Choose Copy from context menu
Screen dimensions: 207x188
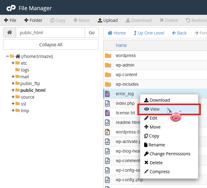coord(169,136)
